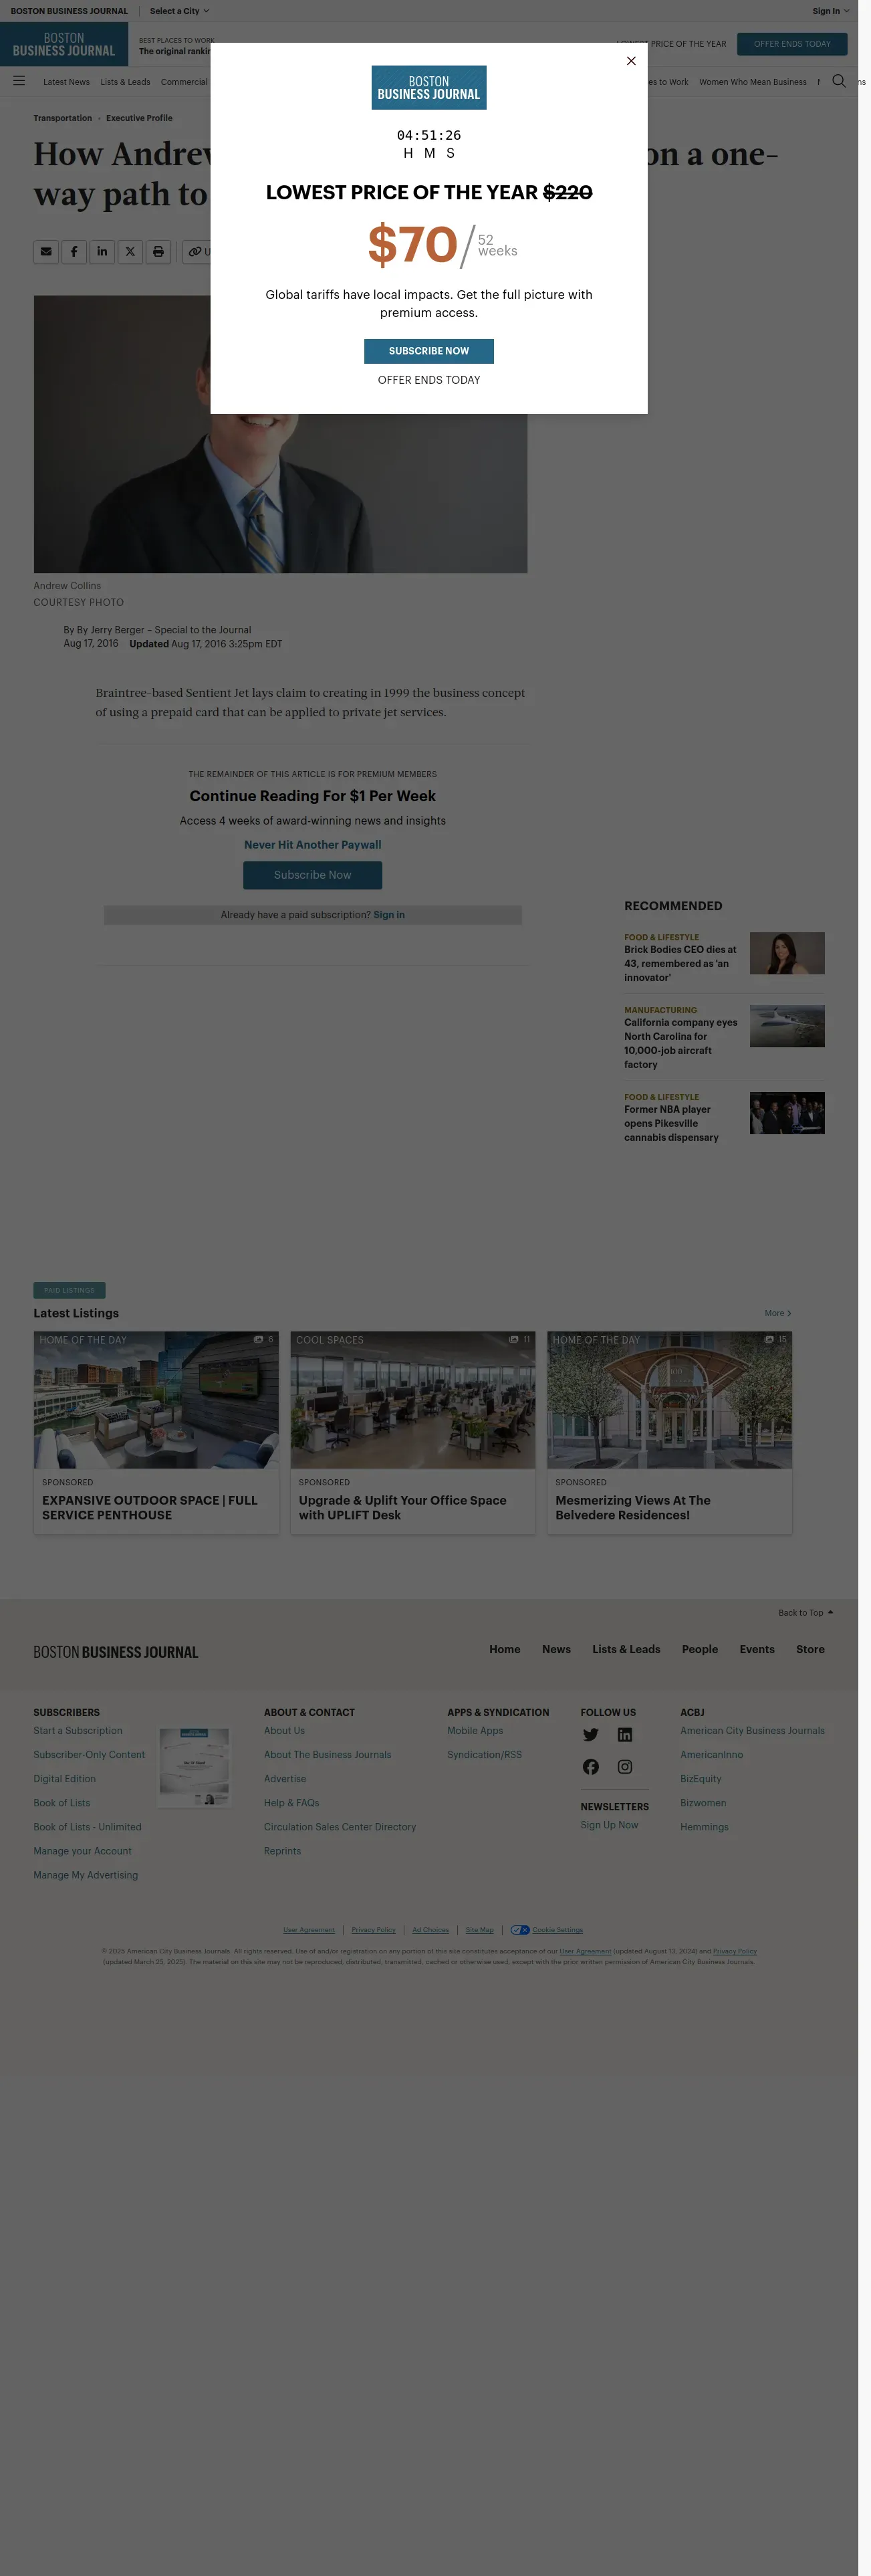Open Latest News nav item
The height and width of the screenshot is (2576, 871).
pos(66,82)
